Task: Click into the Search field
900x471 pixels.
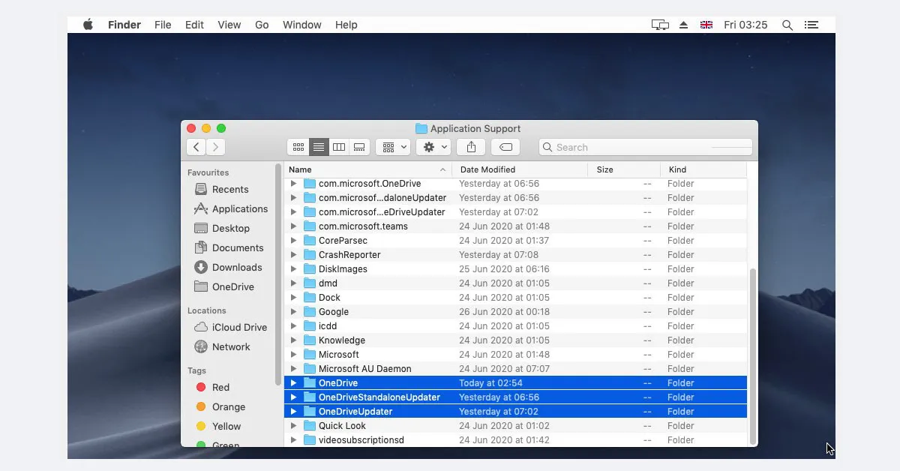Action: (645, 147)
